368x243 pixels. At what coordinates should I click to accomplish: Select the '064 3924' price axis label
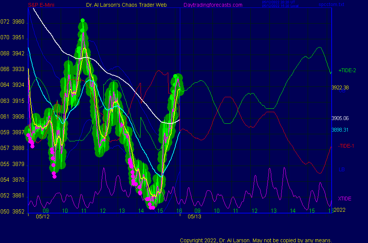coord(12,85)
